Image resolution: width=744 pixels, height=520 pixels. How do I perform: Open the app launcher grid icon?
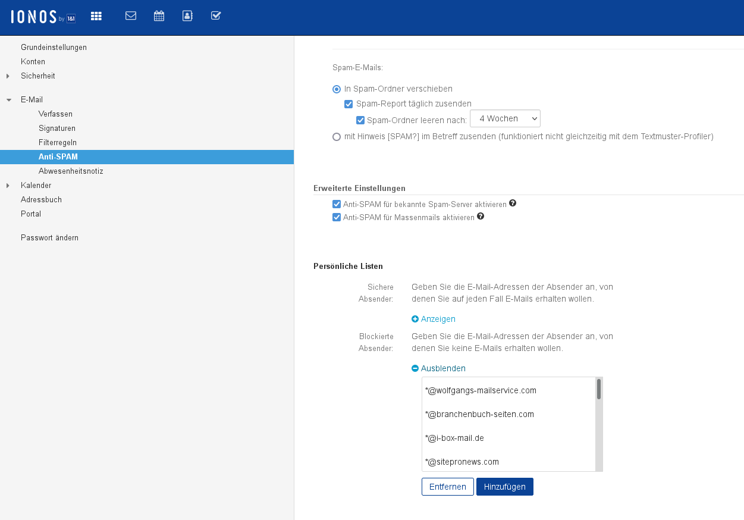[x=96, y=16]
